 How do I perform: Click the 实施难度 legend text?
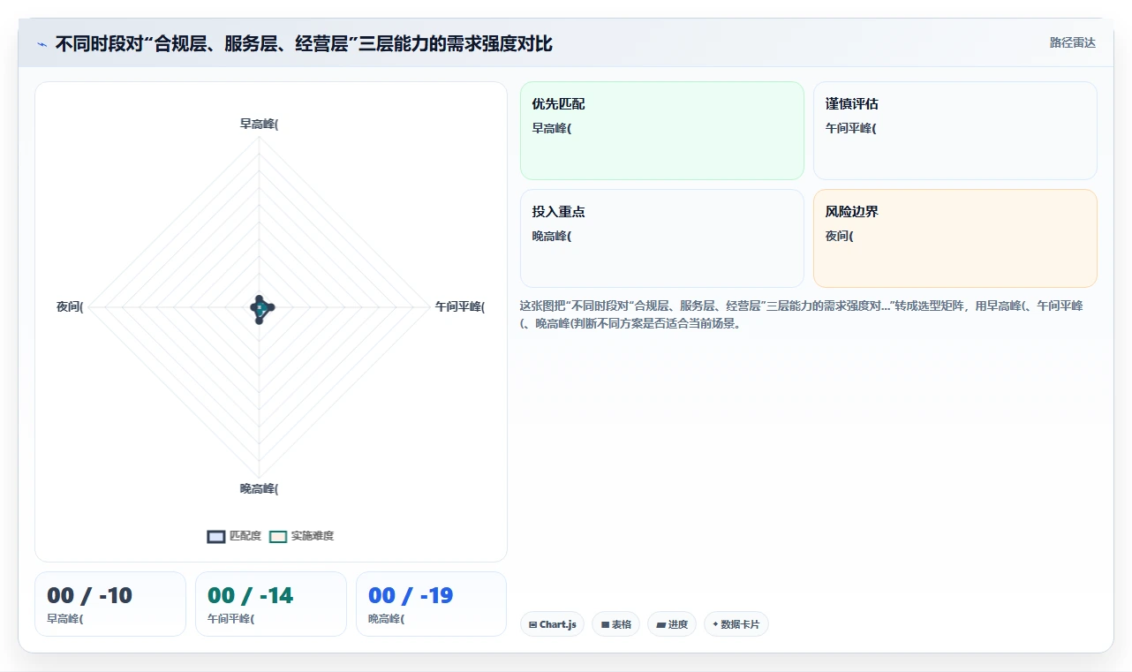[313, 536]
